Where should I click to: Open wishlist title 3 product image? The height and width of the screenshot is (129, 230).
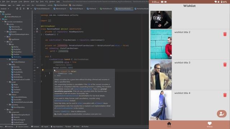[161, 75]
